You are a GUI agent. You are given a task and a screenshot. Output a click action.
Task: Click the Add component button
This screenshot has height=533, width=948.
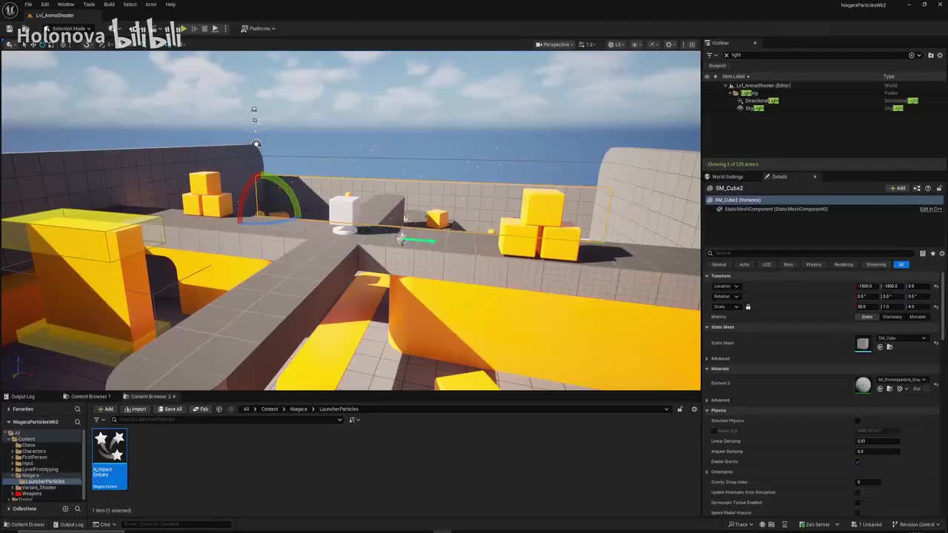[x=898, y=188]
